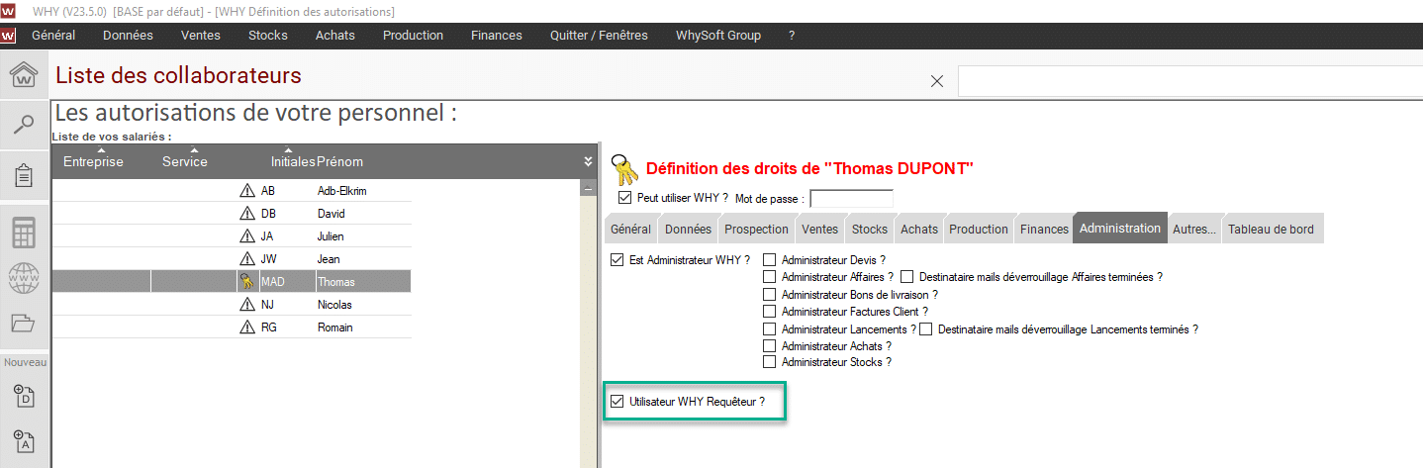Click warning icon on JW row

point(247,259)
